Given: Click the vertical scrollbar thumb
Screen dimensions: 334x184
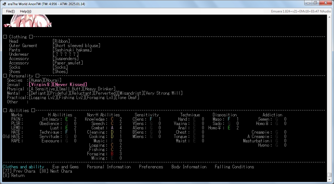Looking at the screenshot, I should [x=329, y=175].
